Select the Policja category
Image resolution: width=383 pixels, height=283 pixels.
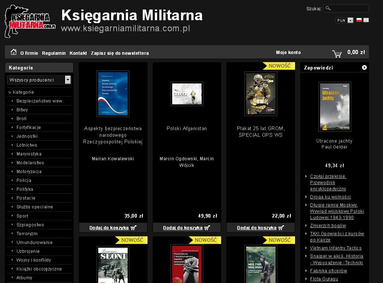[x=24, y=180]
